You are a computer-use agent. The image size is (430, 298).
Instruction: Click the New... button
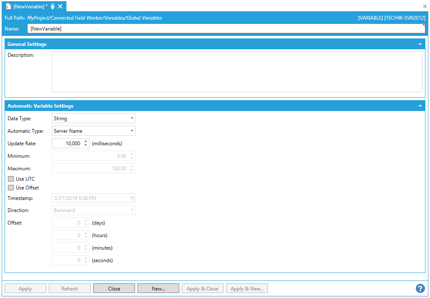[158, 288]
